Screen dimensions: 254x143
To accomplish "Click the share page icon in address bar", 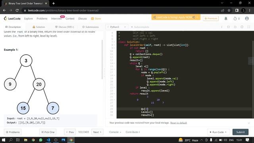I will point(222,10).
